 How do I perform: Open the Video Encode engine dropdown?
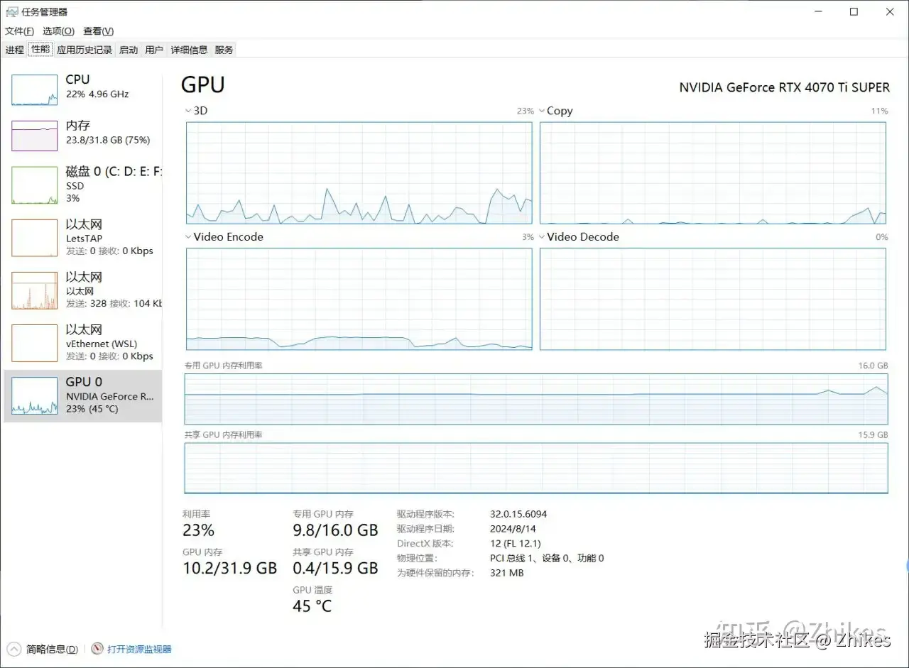pos(187,237)
